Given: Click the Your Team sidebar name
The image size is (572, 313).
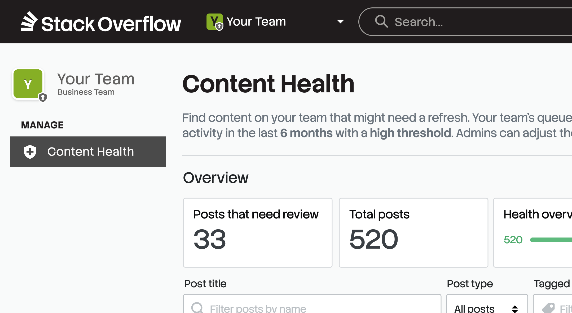Looking at the screenshot, I should [x=96, y=79].
